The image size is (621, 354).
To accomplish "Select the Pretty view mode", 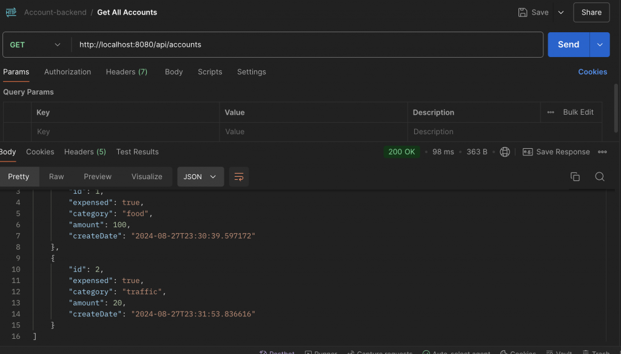I will pos(19,177).
